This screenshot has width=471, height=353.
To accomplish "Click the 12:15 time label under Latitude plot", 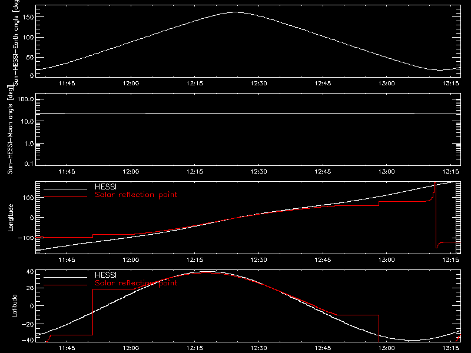I will pyautogui.click(x=195, y=348).
